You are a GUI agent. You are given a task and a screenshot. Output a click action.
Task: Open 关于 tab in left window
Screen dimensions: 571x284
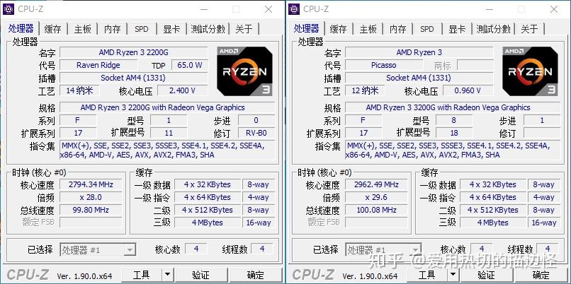coord(244,29)
